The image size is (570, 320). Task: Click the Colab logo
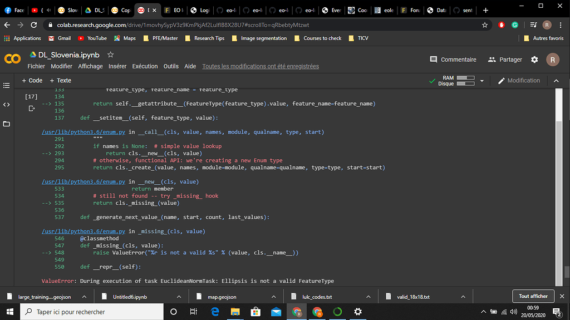[x=12, y=59]
